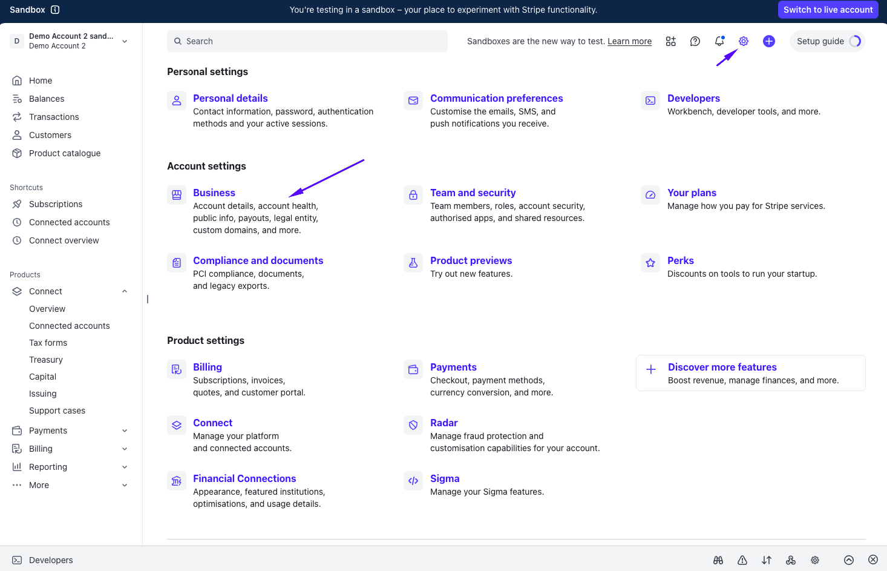Open the Workbench up-down arrows icon

tap(767, 560)
